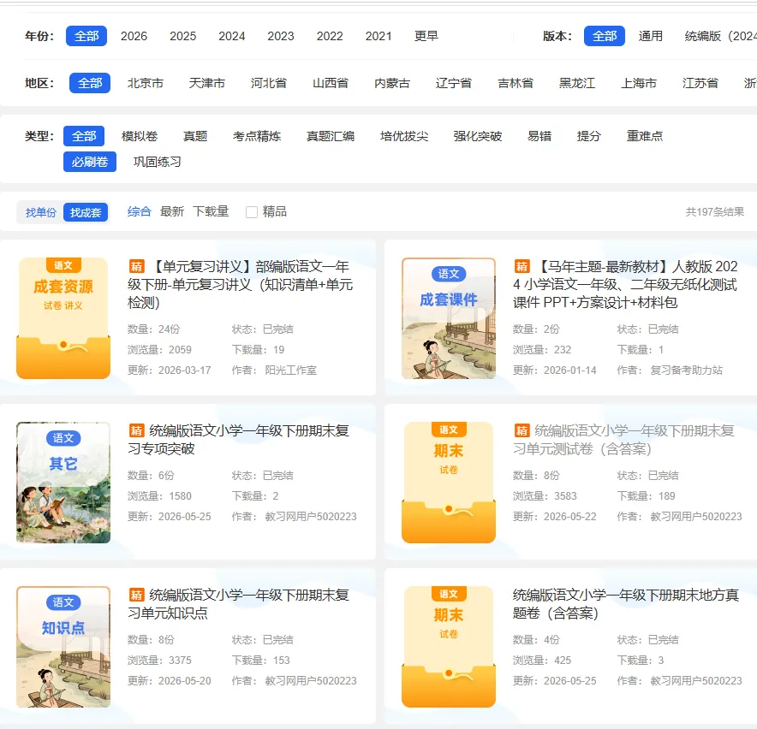Select year filter 2023
Image resolution: width=757 pixels, height=729 pixels.
[x=281, y=36]
